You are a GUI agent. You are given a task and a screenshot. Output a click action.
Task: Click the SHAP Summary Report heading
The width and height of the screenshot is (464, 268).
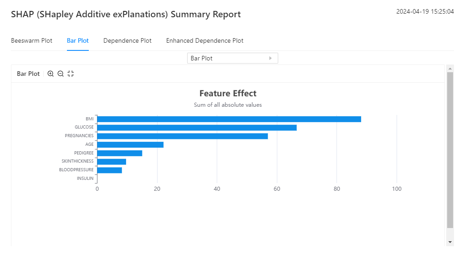pos(126,14)
